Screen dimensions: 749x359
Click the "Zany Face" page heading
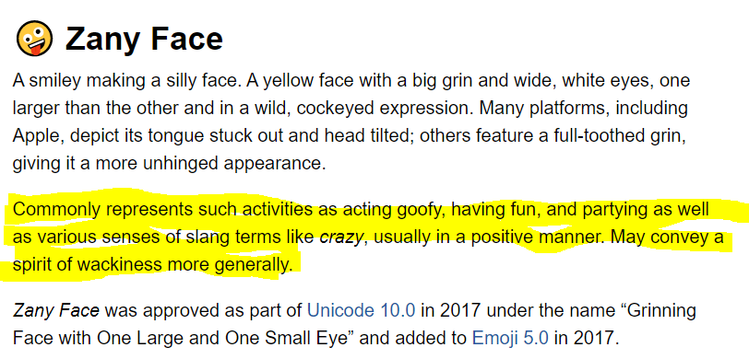[144, 39]
